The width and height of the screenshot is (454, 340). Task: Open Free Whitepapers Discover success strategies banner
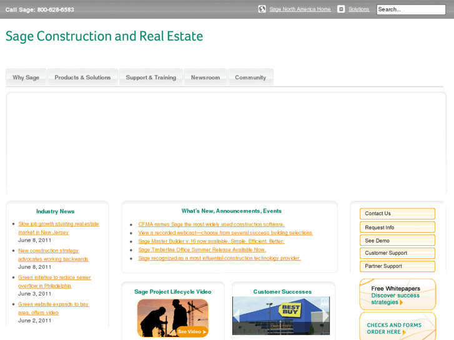pyautogui.click(x=397, y=294)
